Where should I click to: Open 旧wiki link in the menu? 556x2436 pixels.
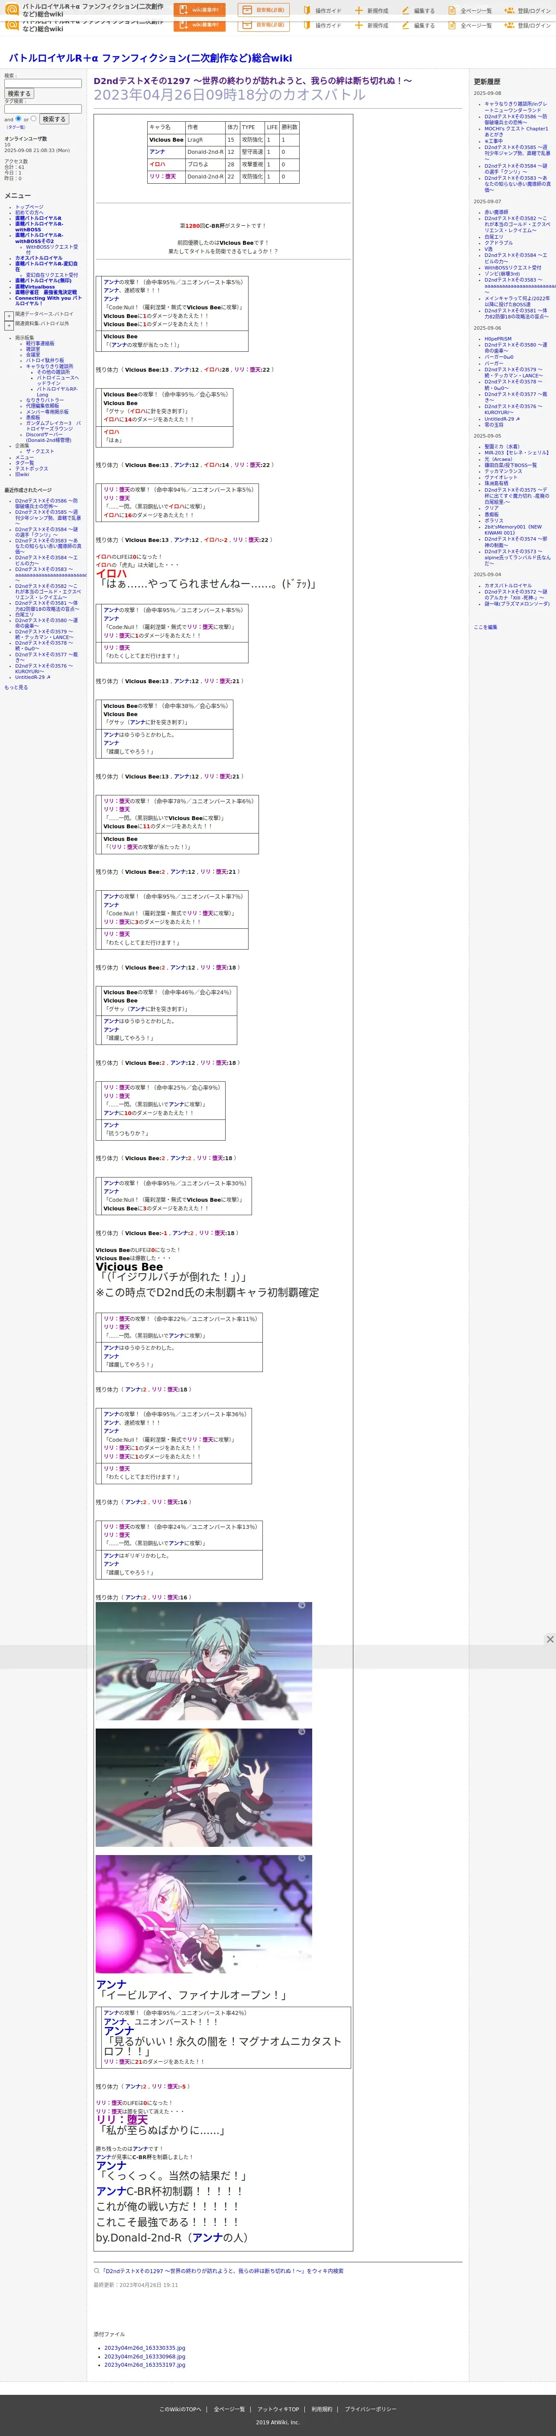[x=22, y=474]
